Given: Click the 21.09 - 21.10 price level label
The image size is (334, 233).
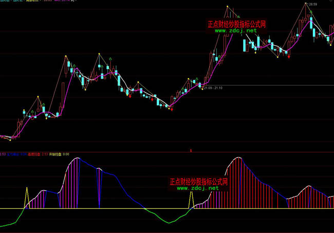Looking at the screenshot, I should tap(213, 88).
